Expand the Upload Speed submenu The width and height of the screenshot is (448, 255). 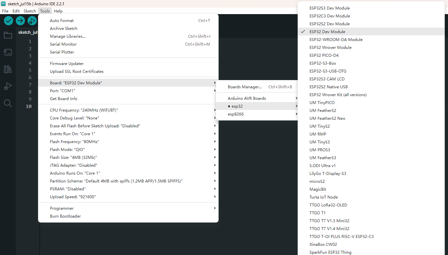(x=128, y=197)
